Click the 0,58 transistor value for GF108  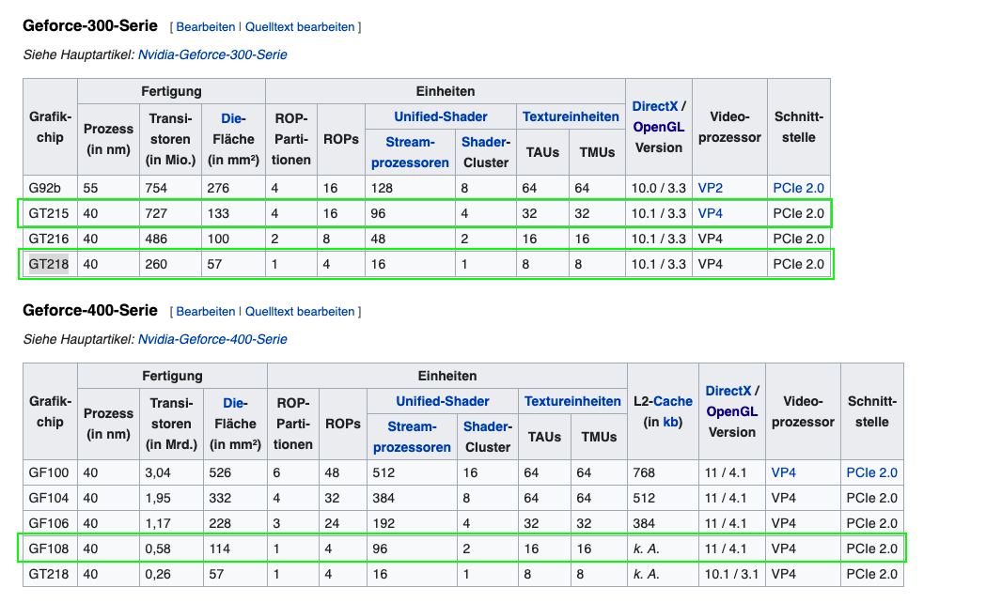(x=158, y=549)
